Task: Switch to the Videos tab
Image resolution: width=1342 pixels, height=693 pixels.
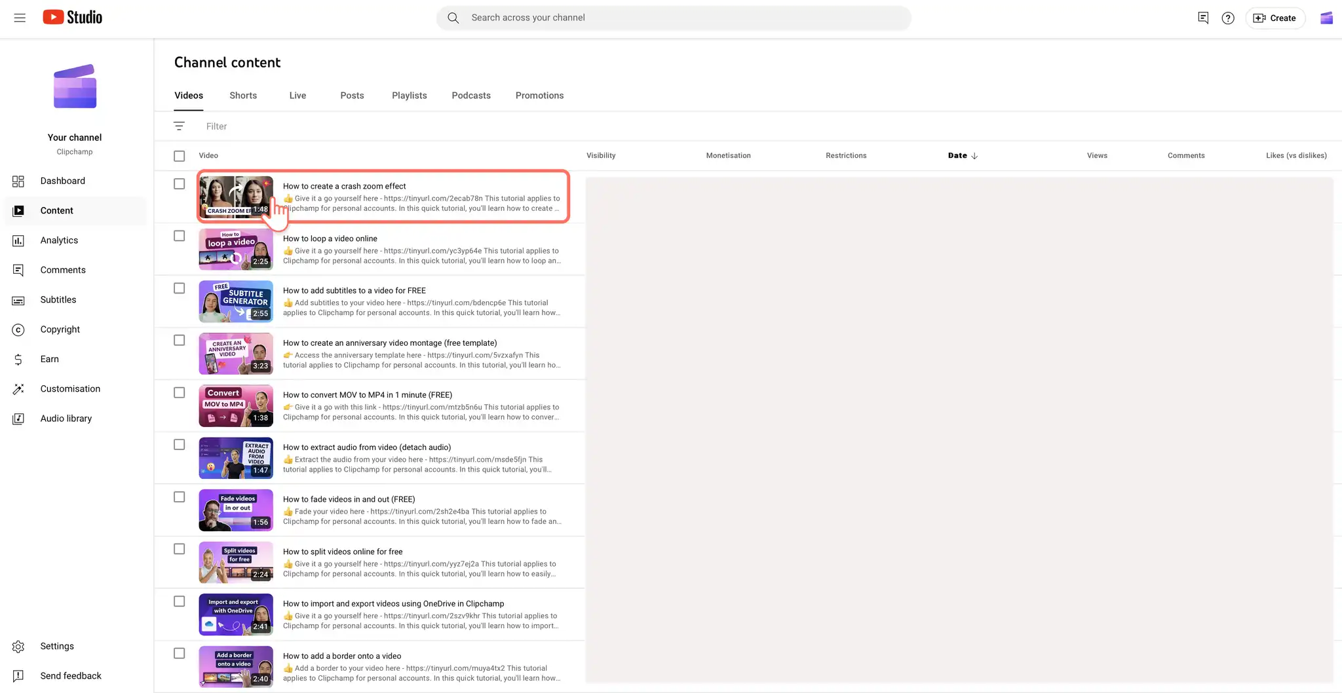Action: (x=189, y=96)
